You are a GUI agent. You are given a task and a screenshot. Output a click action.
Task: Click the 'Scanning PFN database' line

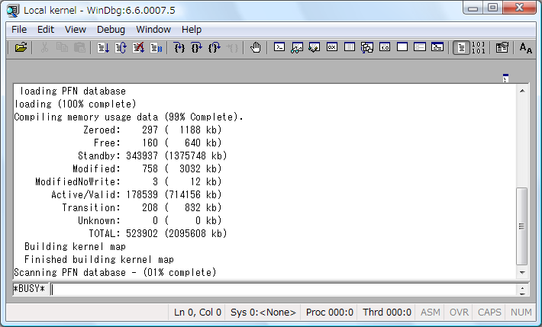(x=115, y=272)
